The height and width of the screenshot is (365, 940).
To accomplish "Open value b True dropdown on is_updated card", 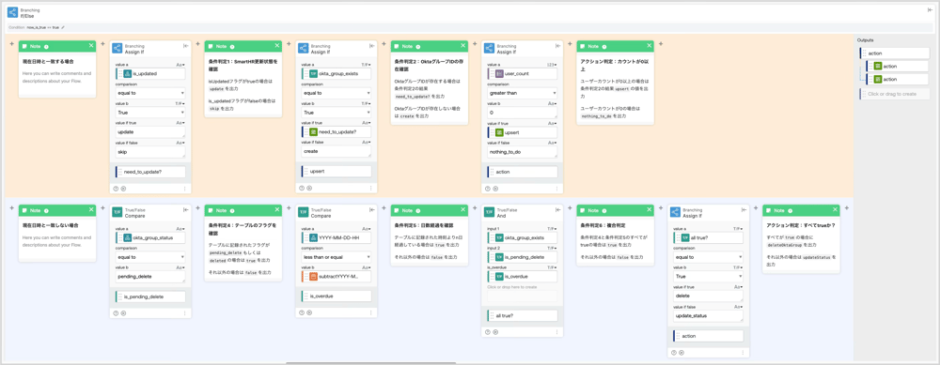I will click(149, 113).
